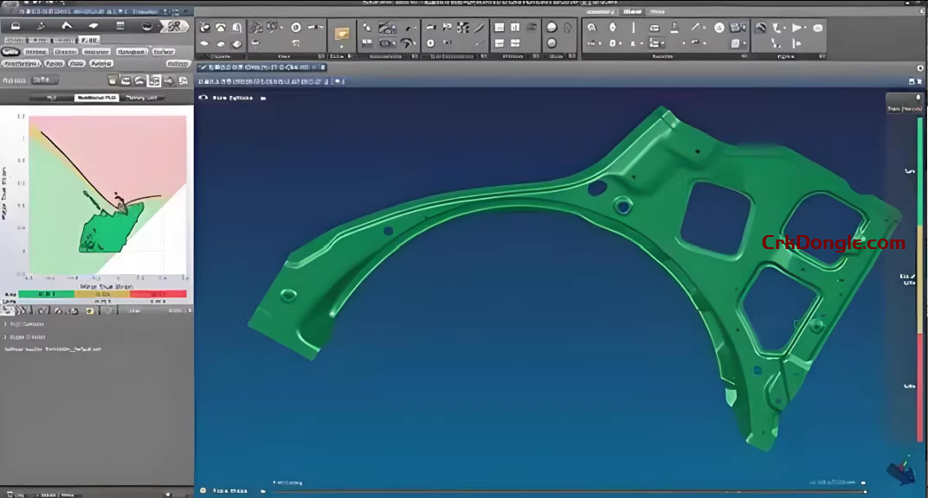Click the red zone of the strain color legend
928x498 pixels.
[156, 293]
